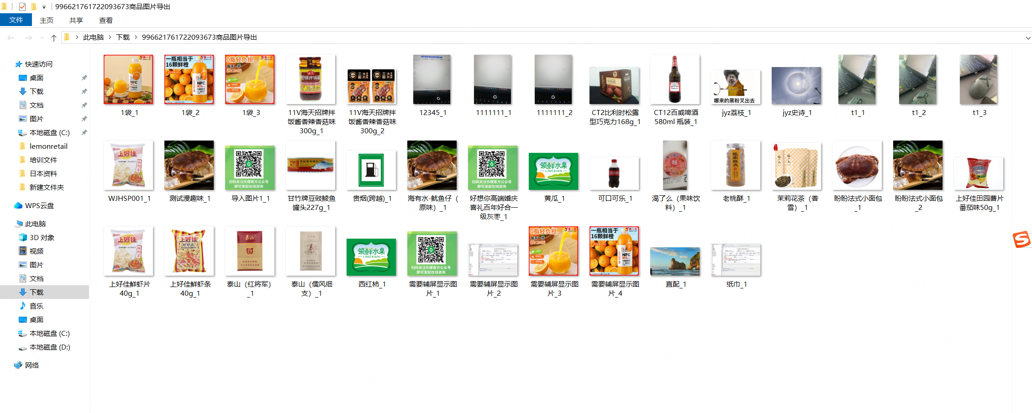Click the file name 茉莉花茶（香雪）_1
Screen dimensions: 1032x413
(x=797, y=203)
